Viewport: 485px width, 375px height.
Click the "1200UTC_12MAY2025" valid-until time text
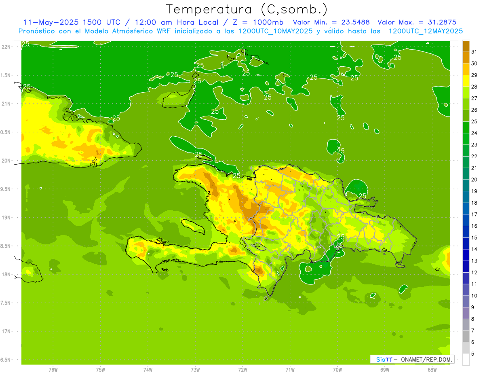tap(426, 31)
